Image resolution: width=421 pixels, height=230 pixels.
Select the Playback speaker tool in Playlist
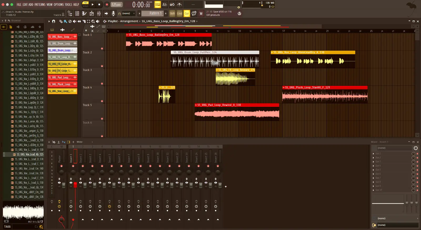coord(98,21)
